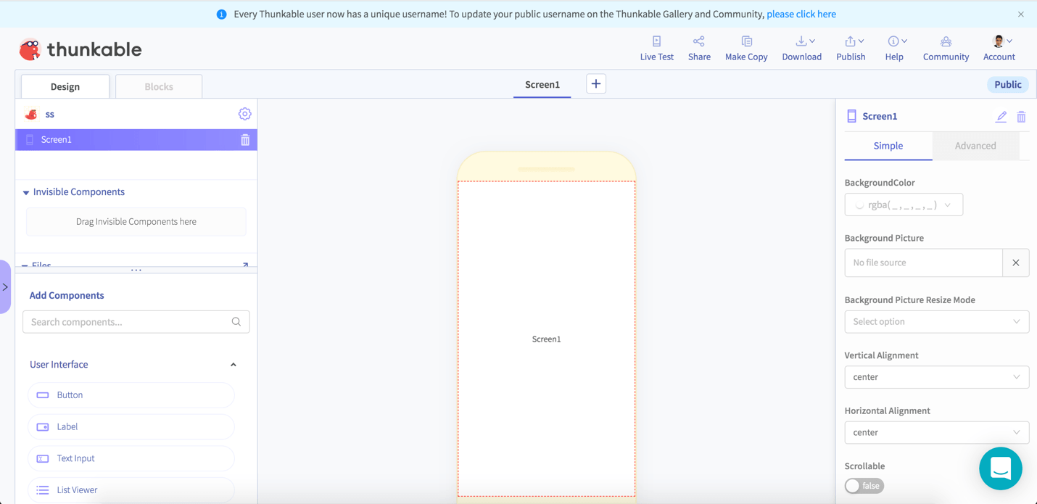Delete Screen1 using tree trash icon
Image resolution: width=1037 pixels, height=504 pixels.
click(245, 140)
